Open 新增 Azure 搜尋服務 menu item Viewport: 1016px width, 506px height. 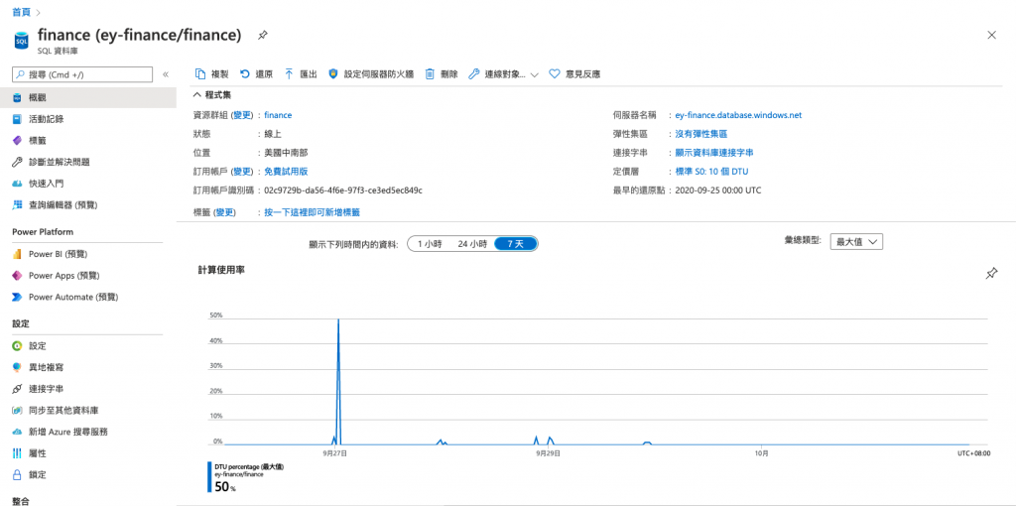click(68, 432)
